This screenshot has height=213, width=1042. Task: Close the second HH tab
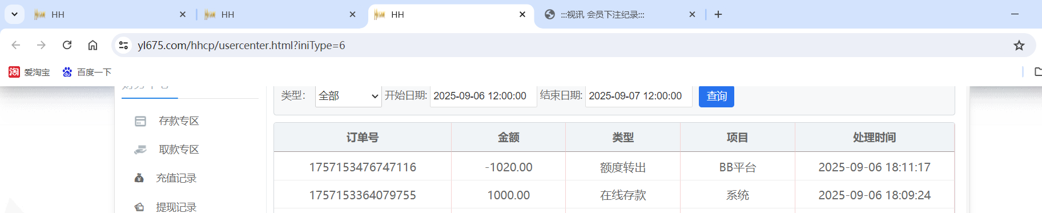(x=352, y=14)
